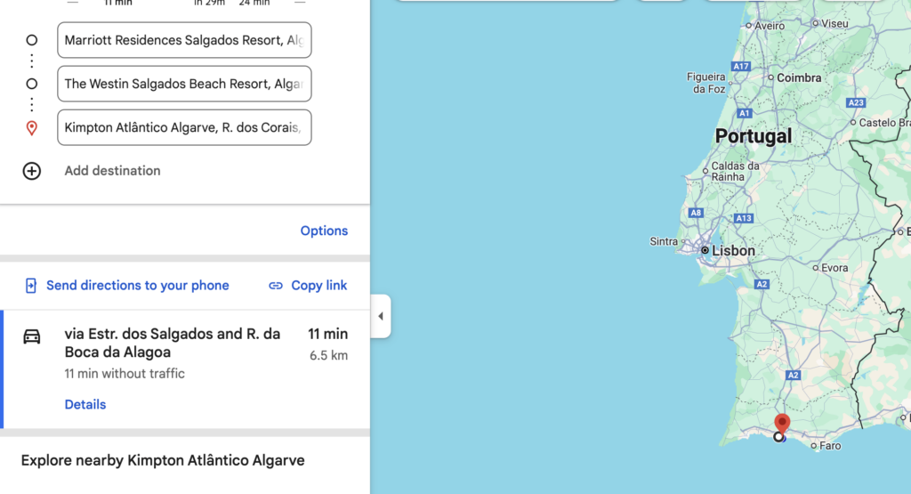Click Sintra on the map
Viewport: 911px width, 494px height.
pyautogui.click(x=664, y=242)
